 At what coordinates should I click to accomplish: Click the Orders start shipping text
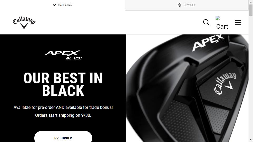click(63, 115)
